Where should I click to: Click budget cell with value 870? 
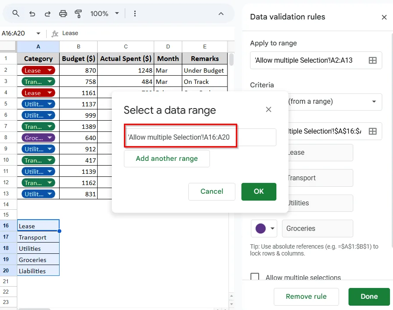[79, 70]
